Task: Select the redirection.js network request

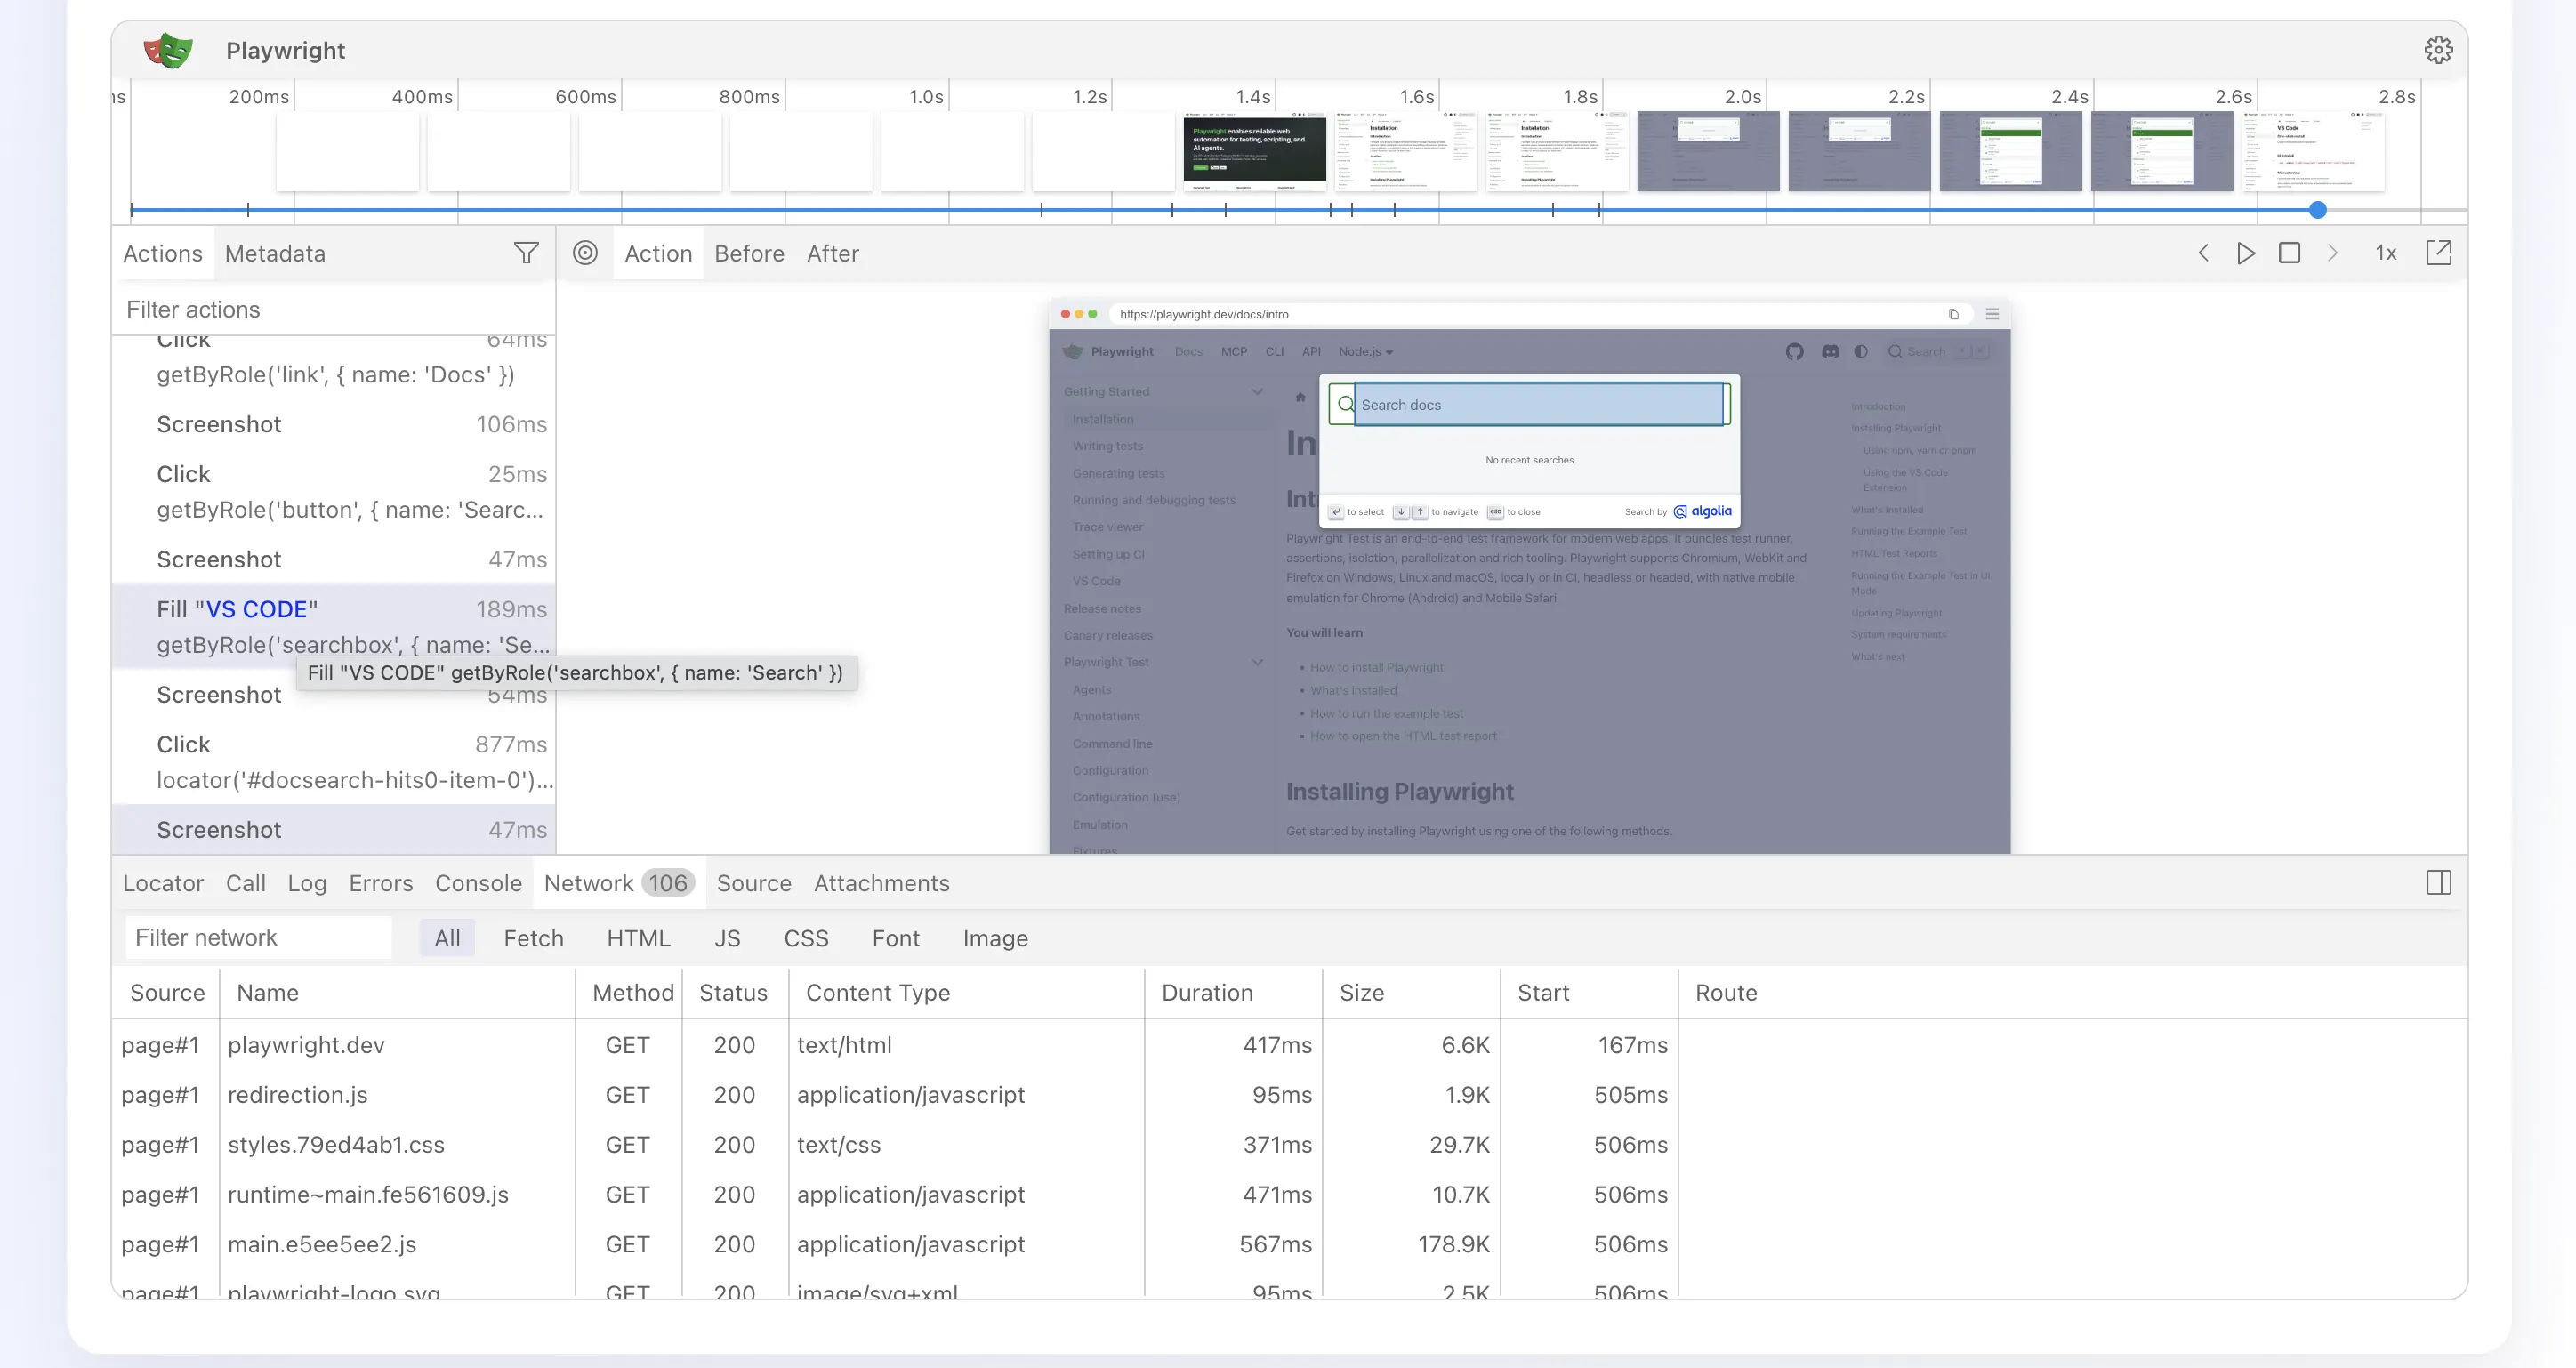Action: click(1290, 1095)
